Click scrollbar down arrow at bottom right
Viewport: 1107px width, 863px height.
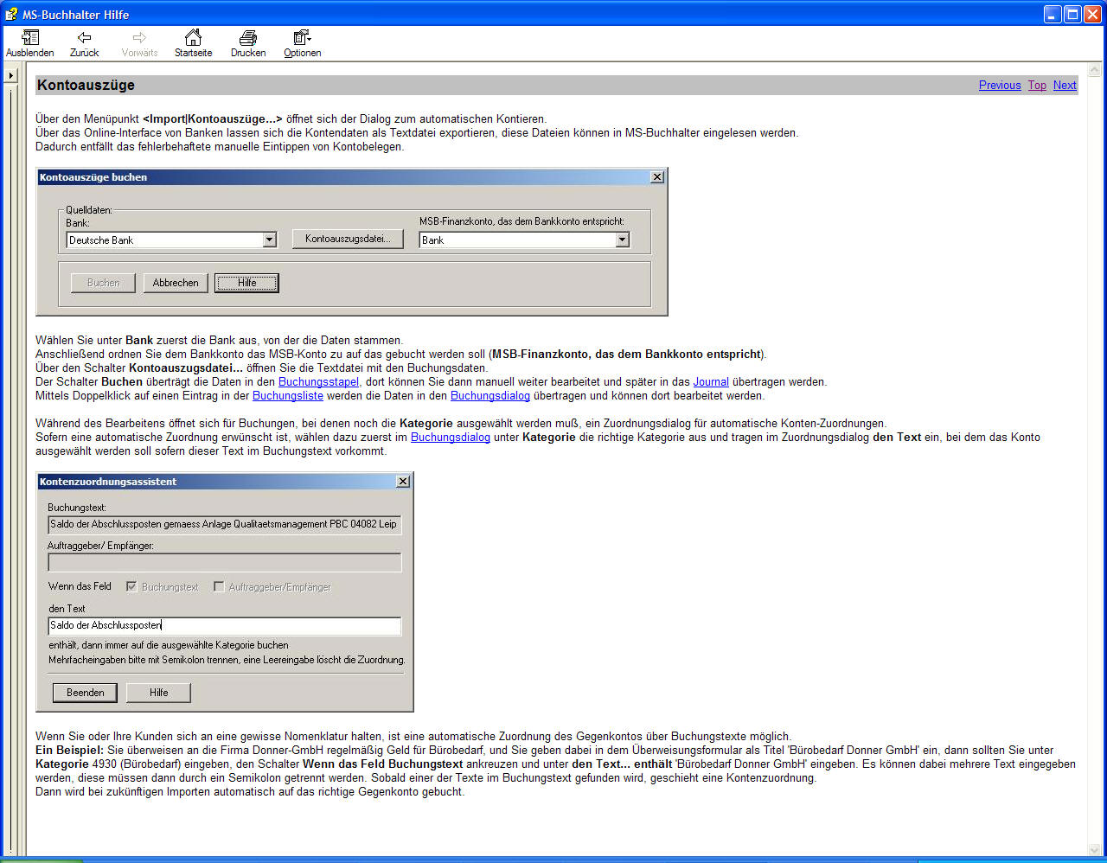(1095, 849)
